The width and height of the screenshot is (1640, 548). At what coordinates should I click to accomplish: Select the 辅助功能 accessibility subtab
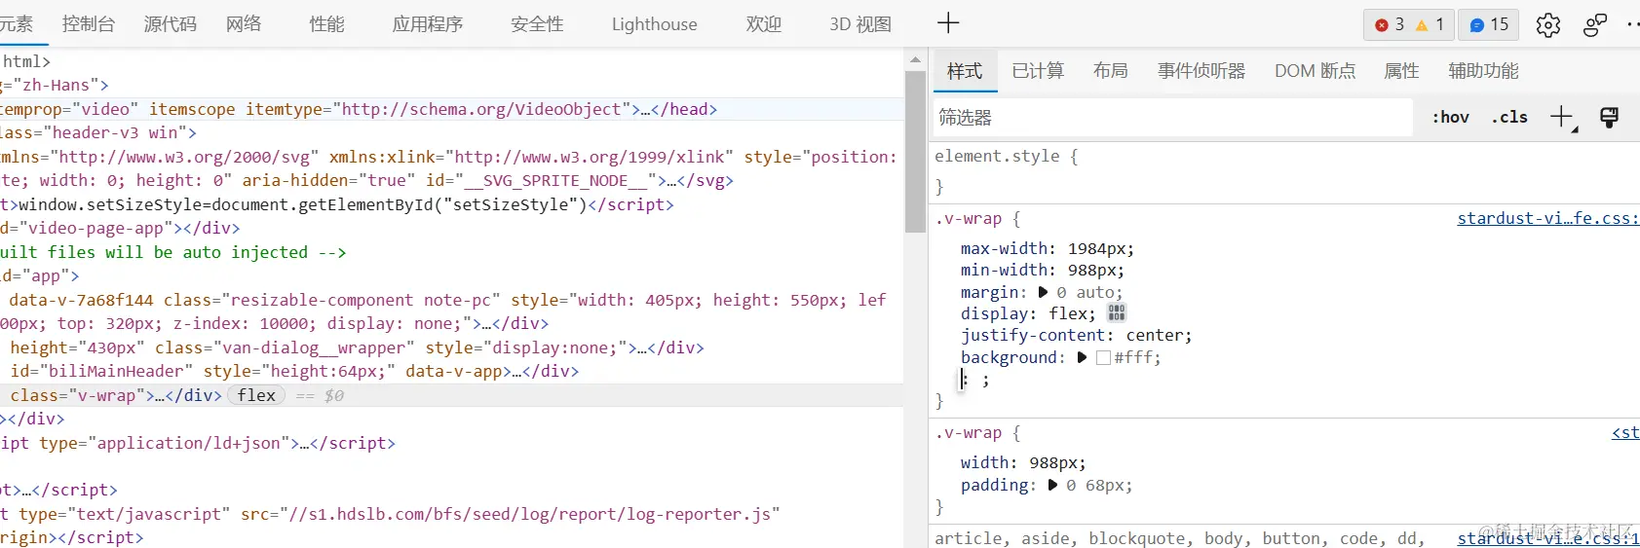[x=1484, y=71]
